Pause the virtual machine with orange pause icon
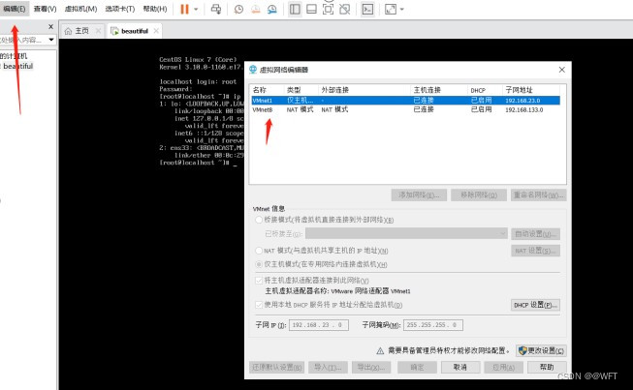Screen dimensions: 633x390 pyautogui.click(x=184, y=9)
